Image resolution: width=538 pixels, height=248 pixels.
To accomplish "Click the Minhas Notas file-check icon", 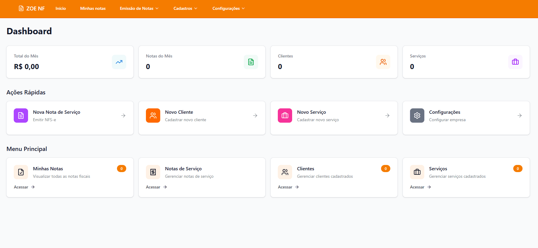I will pos(21,172).
